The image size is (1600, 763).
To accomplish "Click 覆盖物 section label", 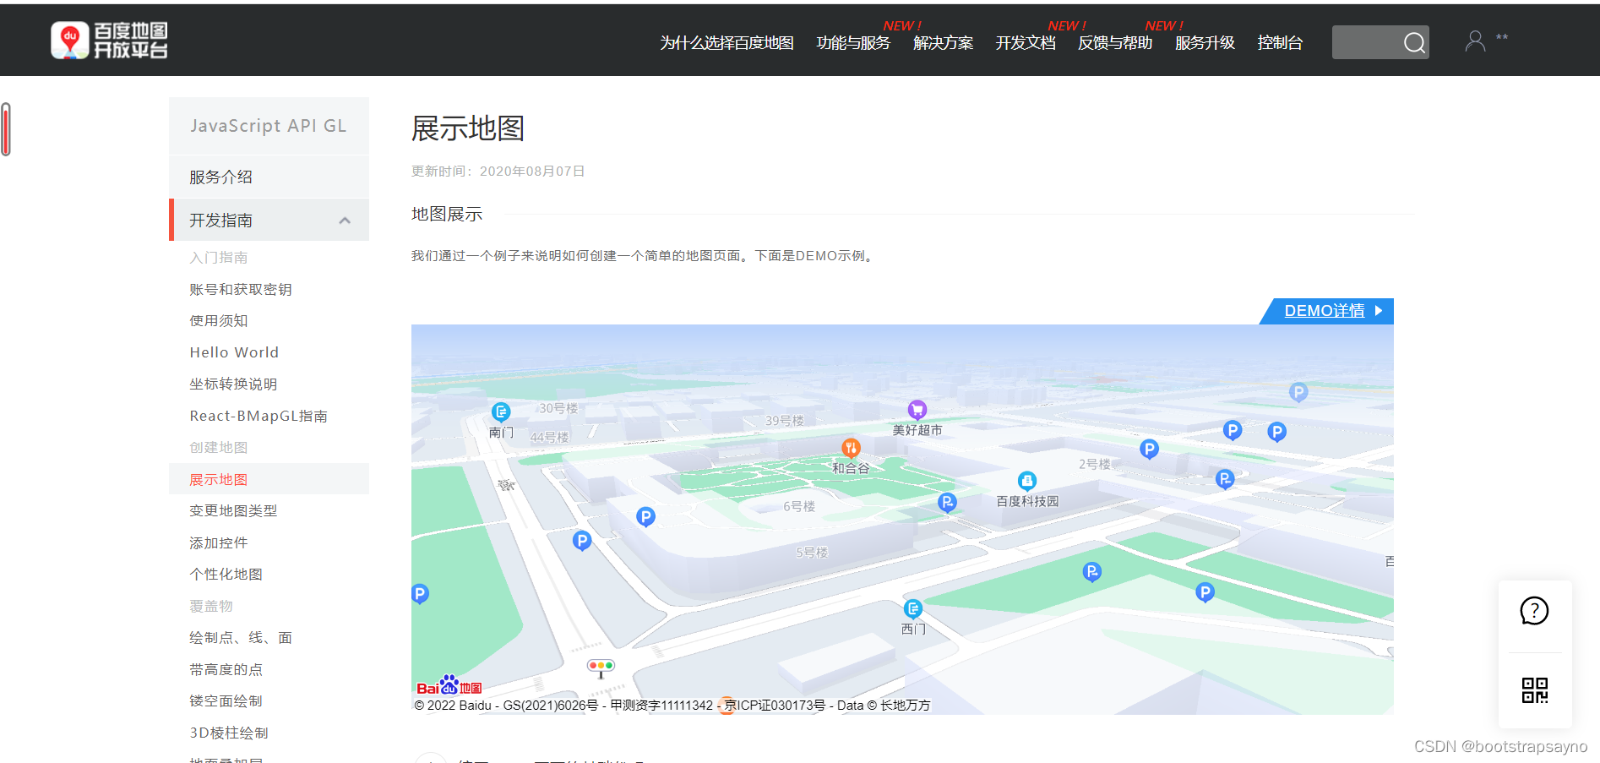I will click(211, 606).
